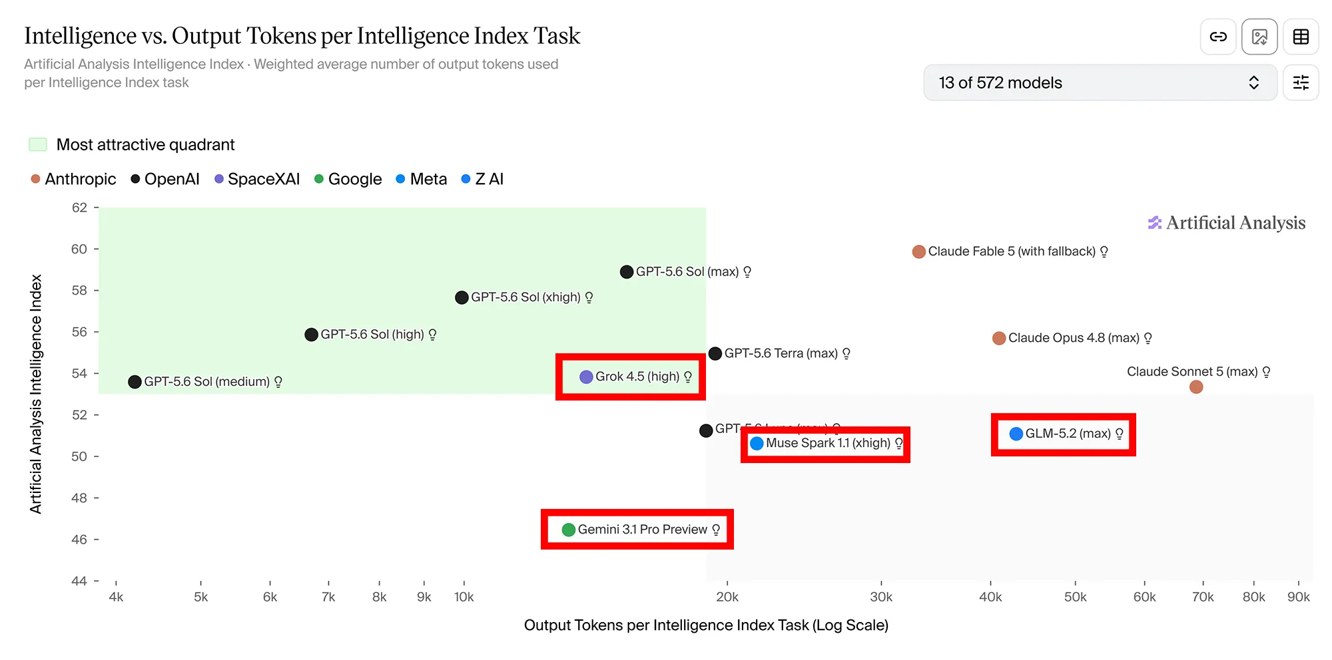Switch to the table view icon
Screen dimensions: 1332x660
[1301, 37]
